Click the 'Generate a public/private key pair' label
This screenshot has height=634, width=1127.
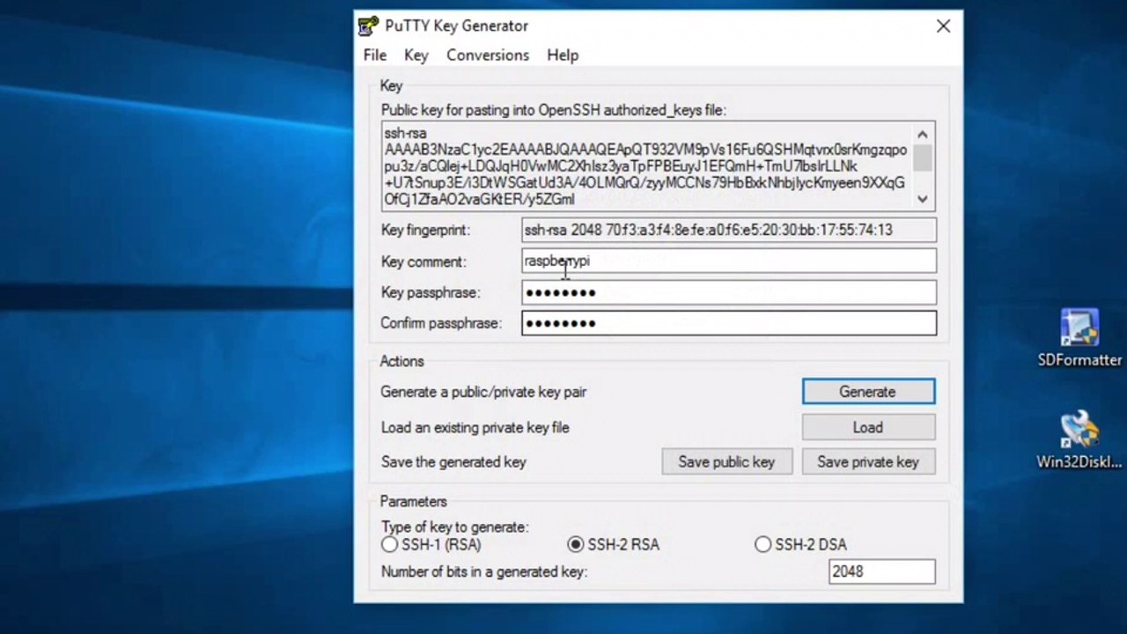[x=483, y=392]
